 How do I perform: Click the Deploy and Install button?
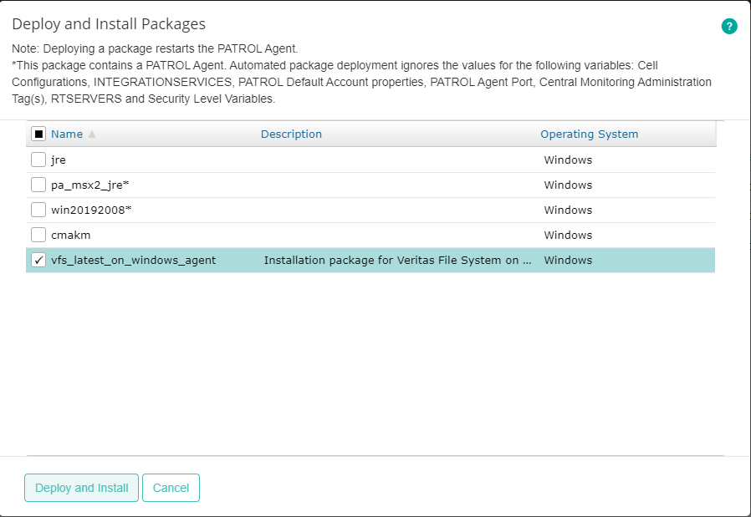[81, 488]
